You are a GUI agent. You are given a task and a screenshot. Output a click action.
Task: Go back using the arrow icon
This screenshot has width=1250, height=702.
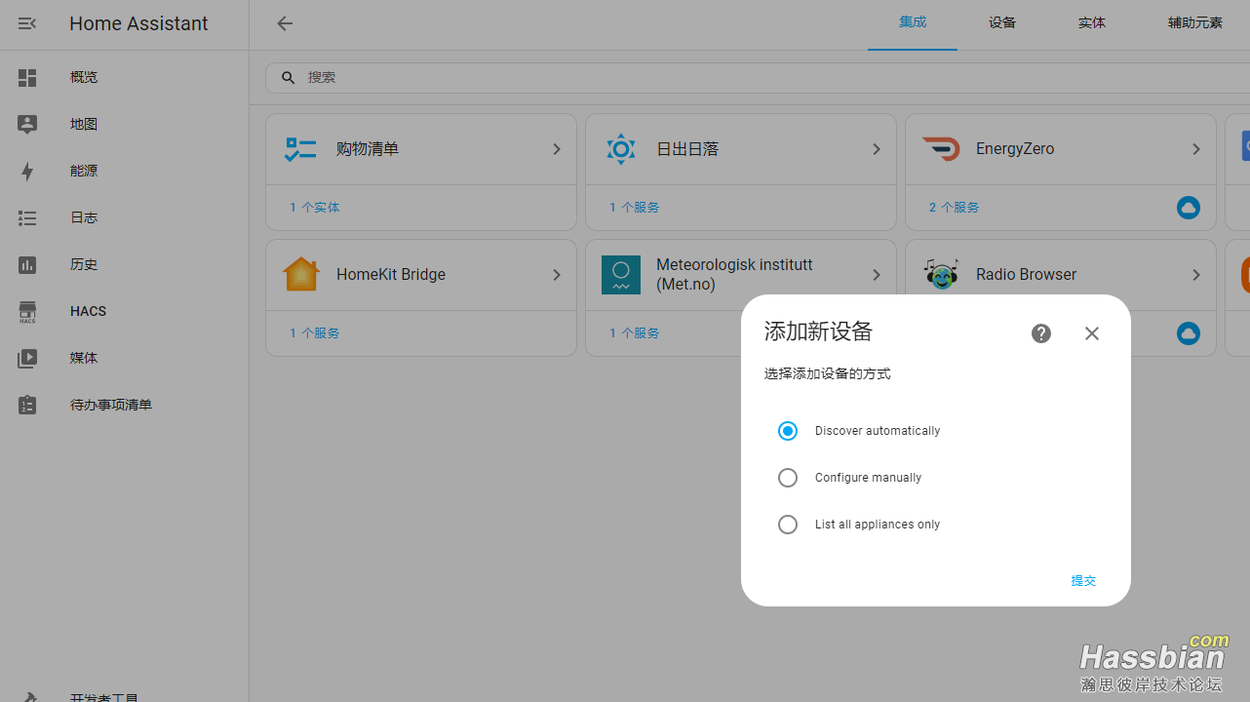coord(285,23)
